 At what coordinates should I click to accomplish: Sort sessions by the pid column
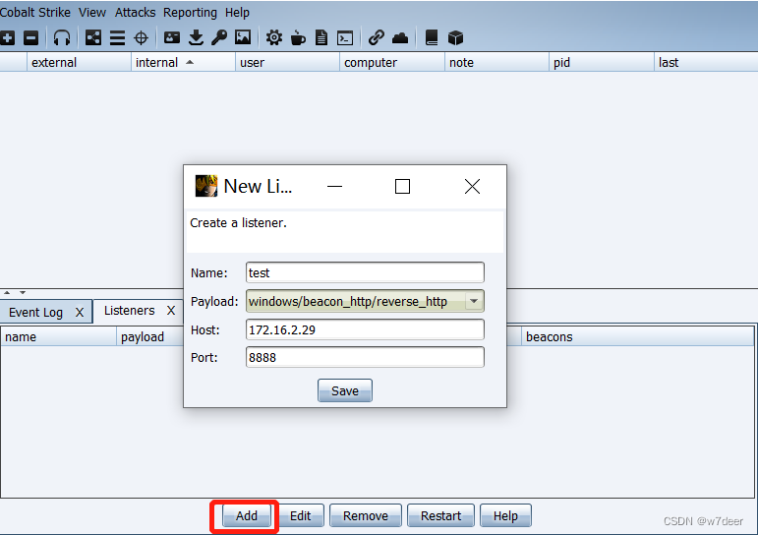601,62
